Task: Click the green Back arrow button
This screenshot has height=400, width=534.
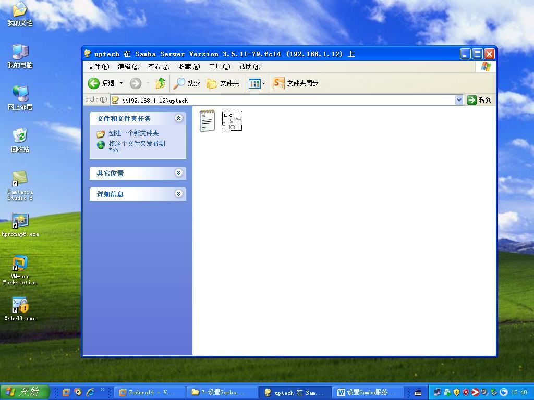Action: [x=94, y=83]
